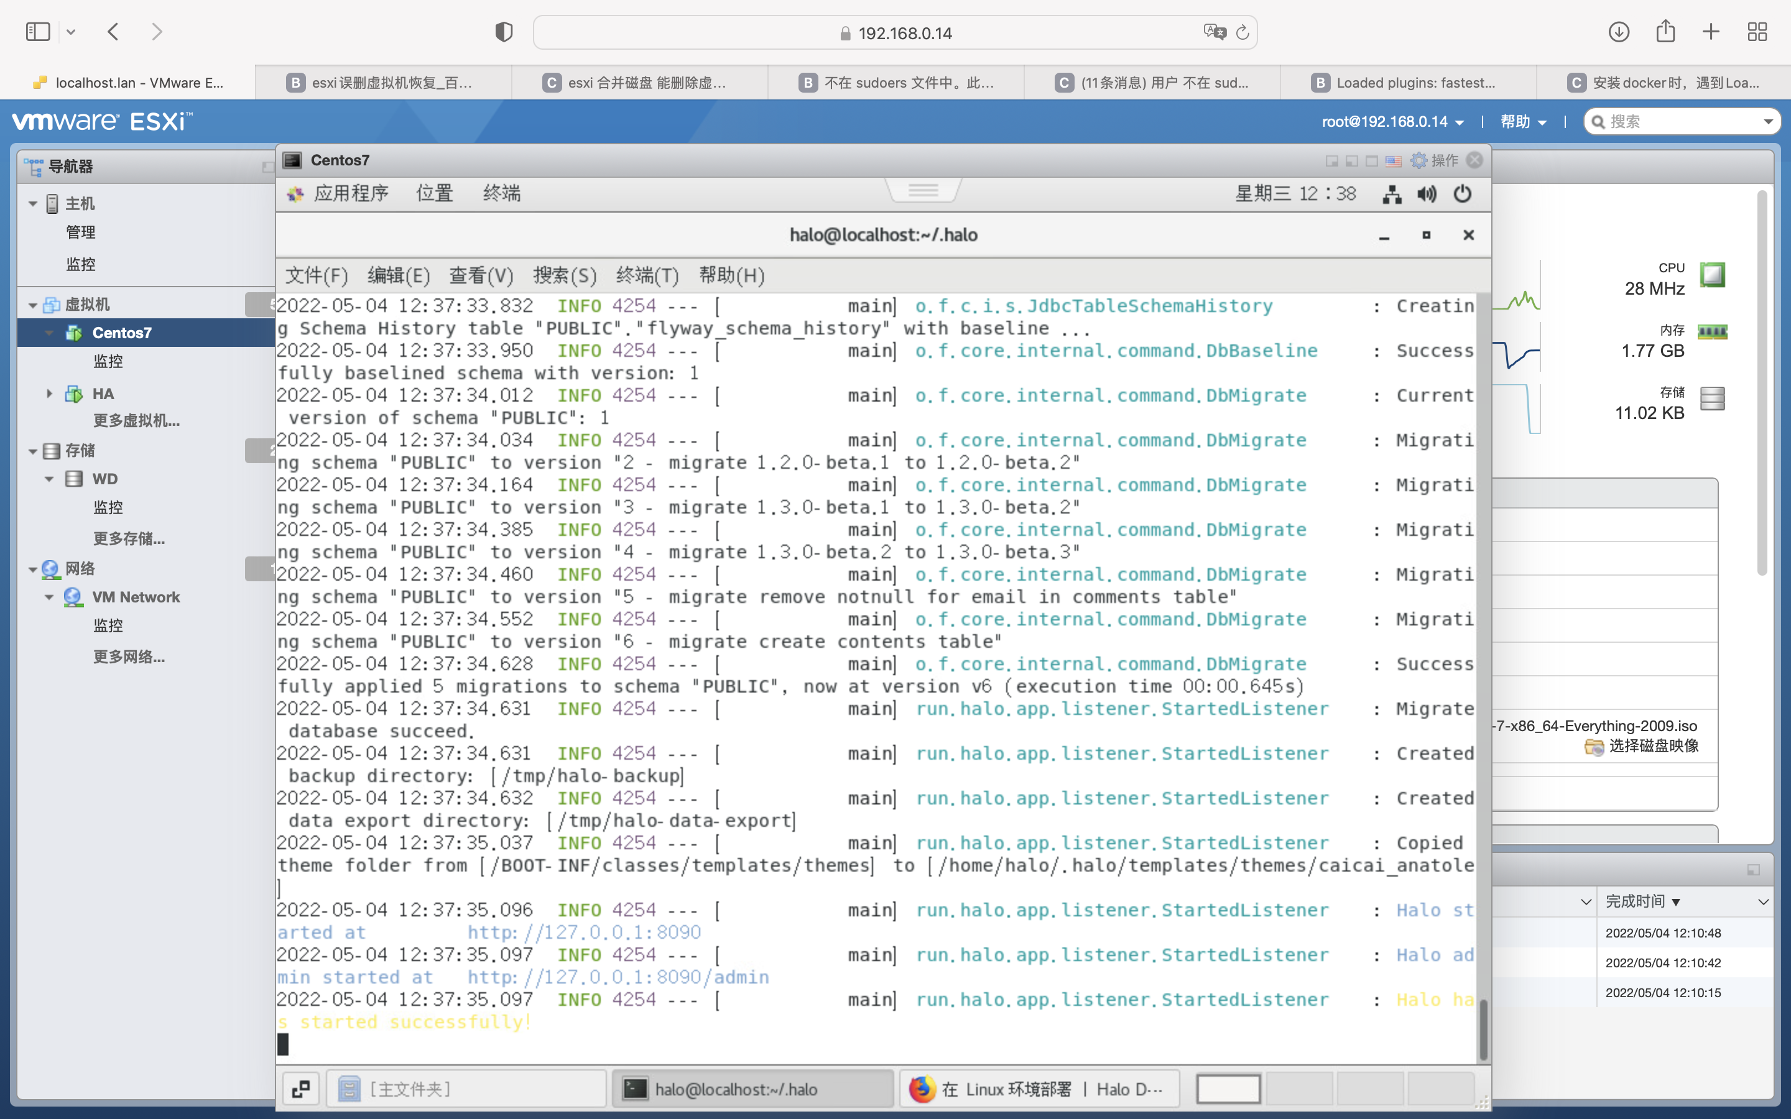Image resolution: width=1791 pixels, height=1119 pixels.
Task: Open terminal 文件(F) menu
Action: (x=316, y=275)
